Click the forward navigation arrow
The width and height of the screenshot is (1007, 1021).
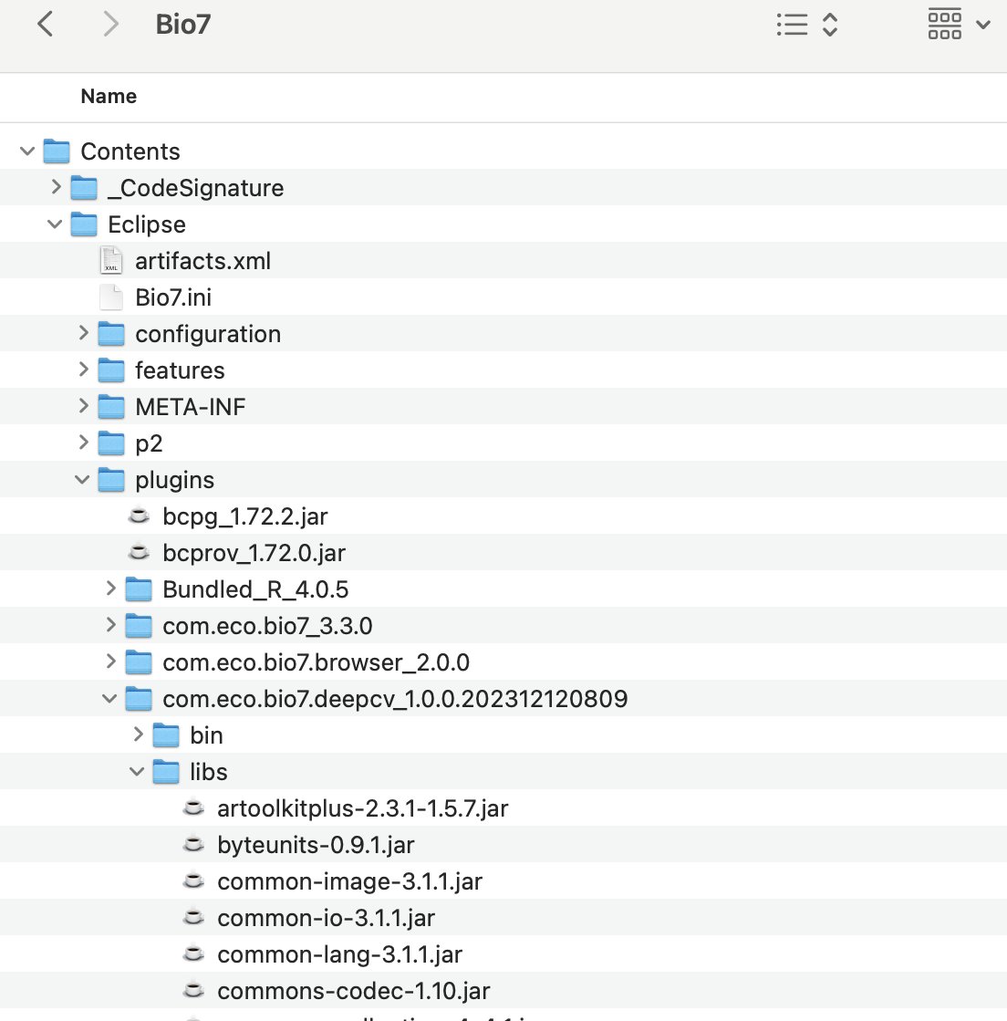[x=109, y=25]
